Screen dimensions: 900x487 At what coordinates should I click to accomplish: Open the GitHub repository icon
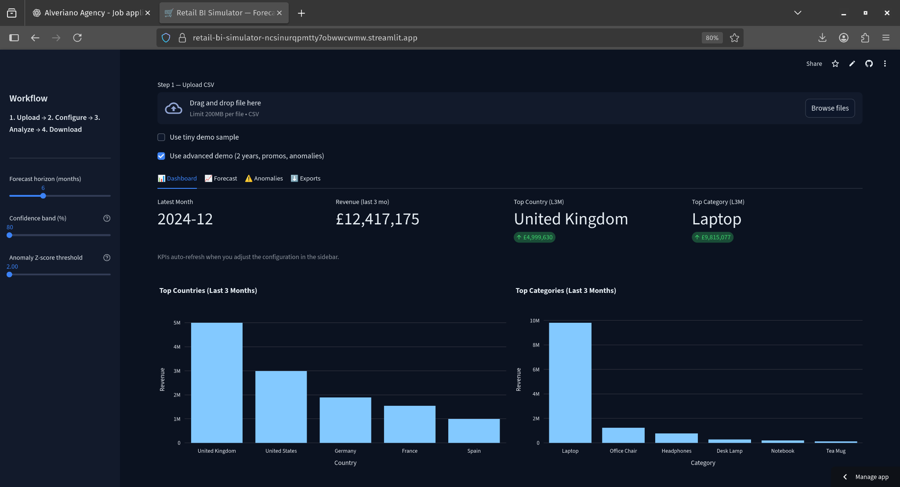(x=869, y=64)
